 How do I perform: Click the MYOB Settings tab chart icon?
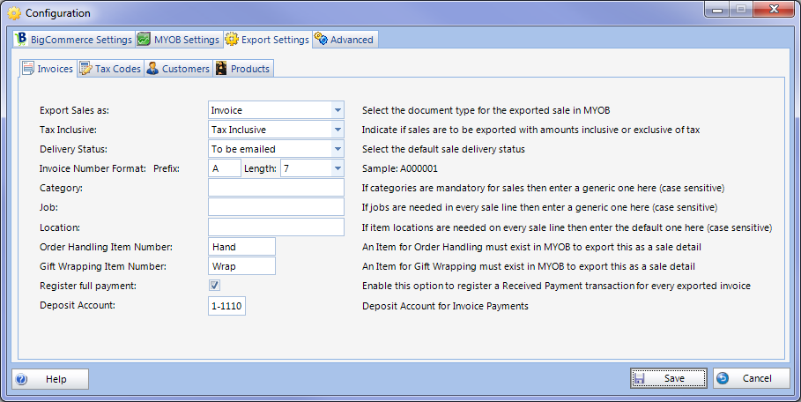[144, 40]
